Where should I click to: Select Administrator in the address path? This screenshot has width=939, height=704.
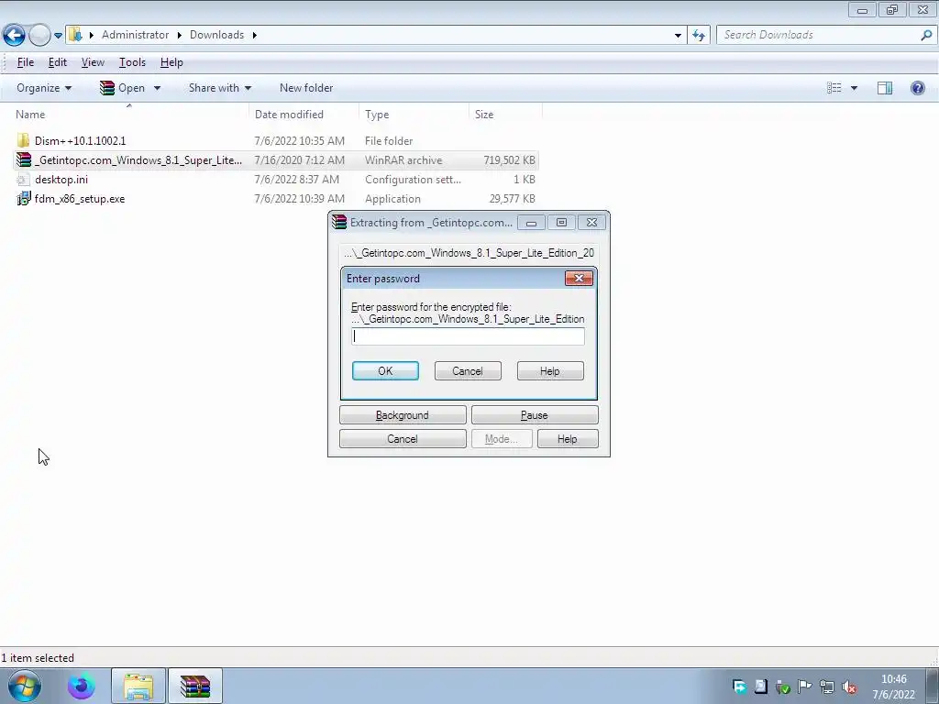(x=136, y=35)
